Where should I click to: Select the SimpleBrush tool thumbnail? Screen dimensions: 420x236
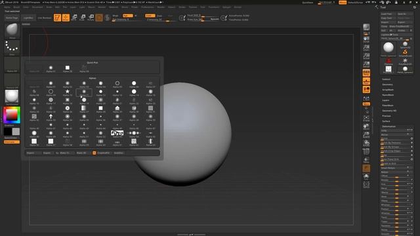coord(405,52)
